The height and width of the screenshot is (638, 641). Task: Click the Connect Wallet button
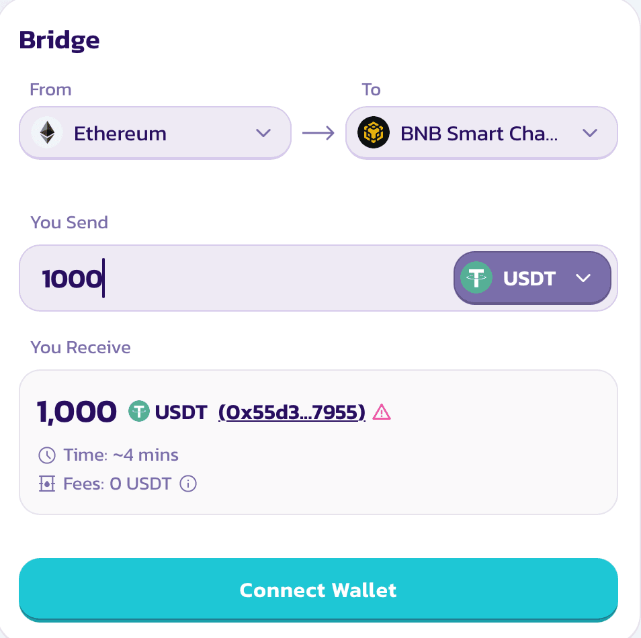pyautogui.click(x=318, y=590)
